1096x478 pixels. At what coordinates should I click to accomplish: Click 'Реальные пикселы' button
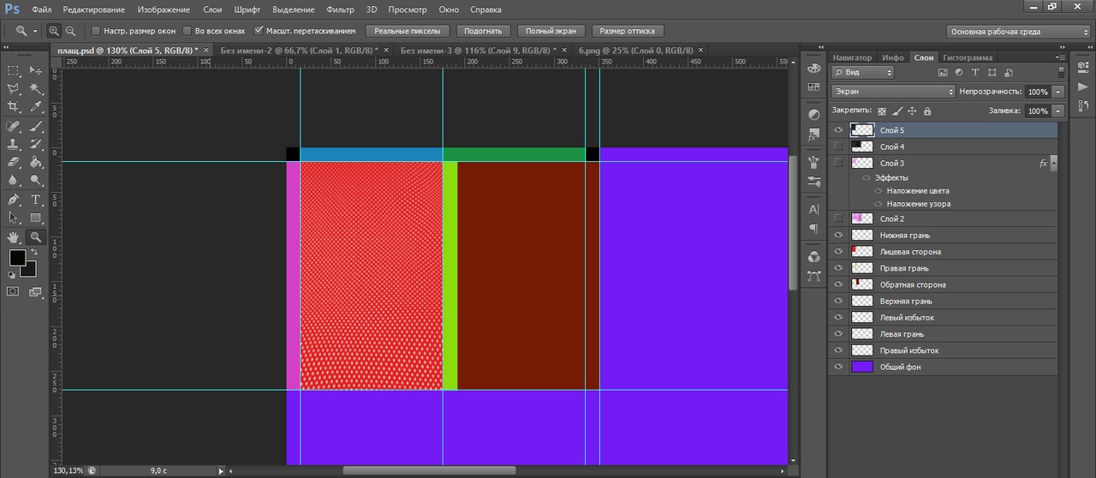(x=408, y=31)
